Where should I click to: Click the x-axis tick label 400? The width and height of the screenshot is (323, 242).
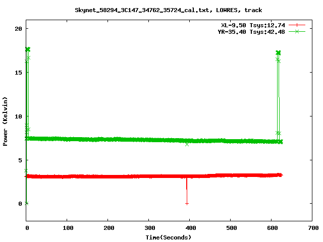pos(191,228)
